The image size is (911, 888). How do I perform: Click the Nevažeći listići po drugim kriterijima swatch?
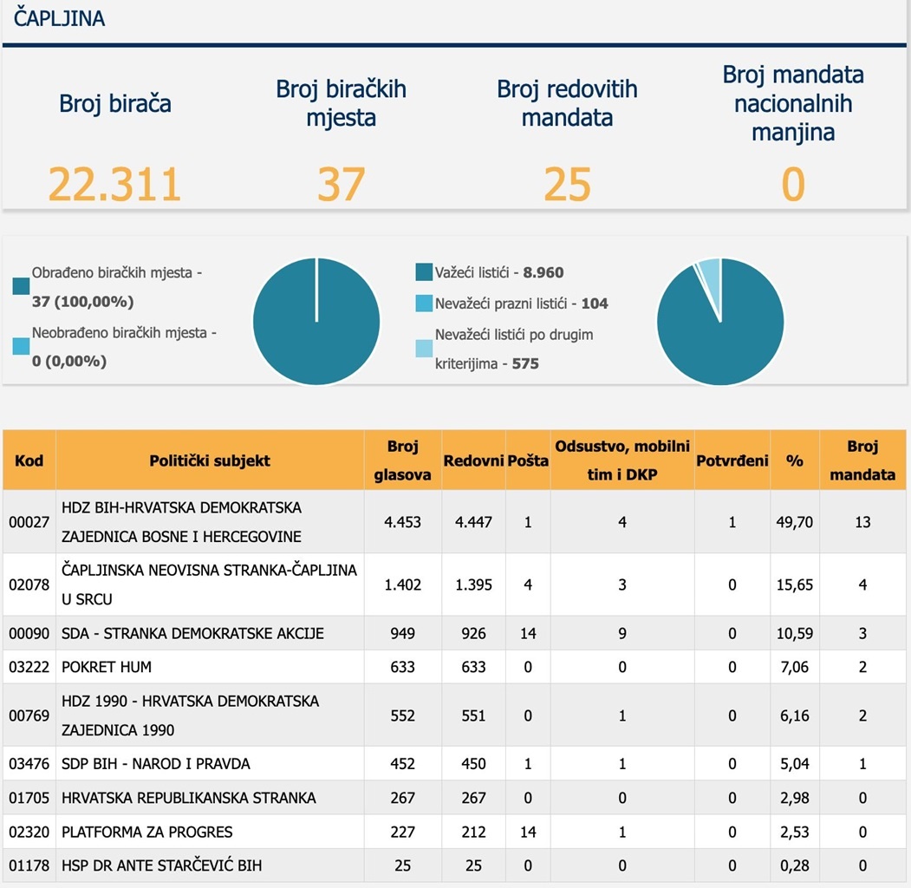click(424, 349)
